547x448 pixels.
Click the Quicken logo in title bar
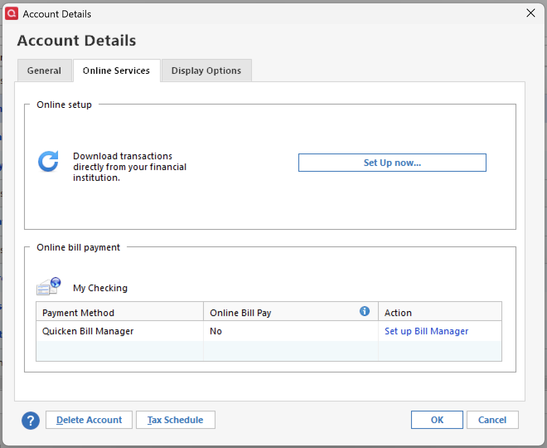tap(12, 14)
